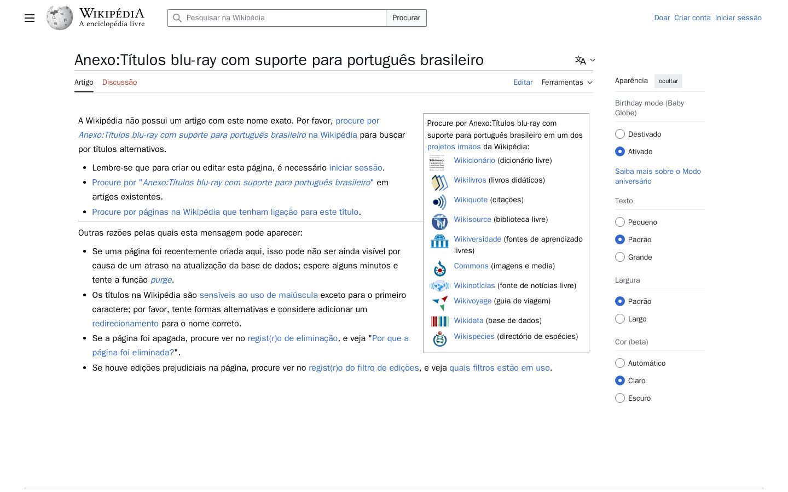The width and height of the screenshot is (788, 492).
Task: Open pages linking to this title link
Action: pos(225,212)
